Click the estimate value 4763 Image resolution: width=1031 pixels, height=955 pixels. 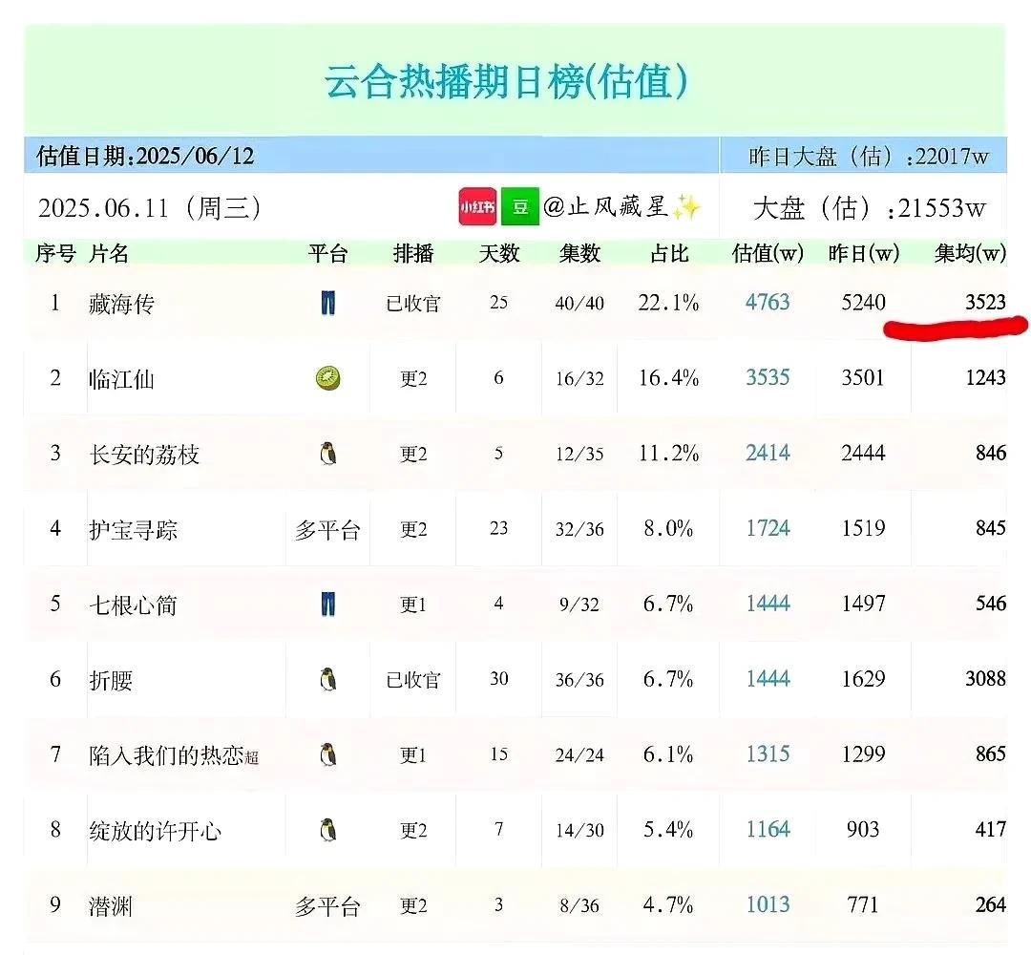pos(768,302)
